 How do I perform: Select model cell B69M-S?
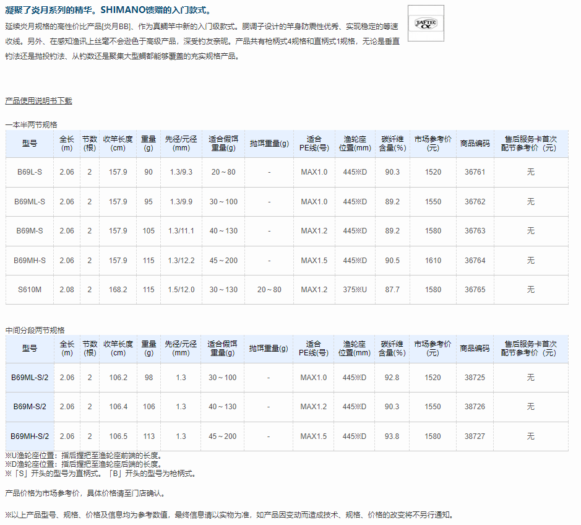click(x=30, y=230)
